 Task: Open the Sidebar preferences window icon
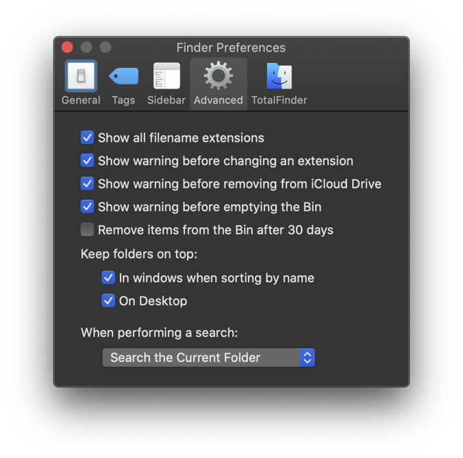166,76
